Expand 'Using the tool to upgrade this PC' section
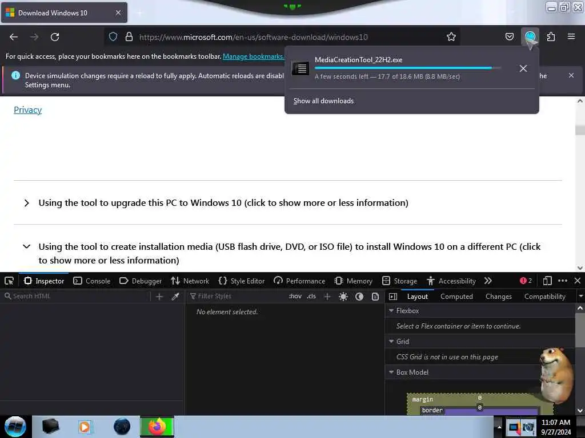Image resolution: width=585 pixels, height=438 pixels. pos(223,202)
